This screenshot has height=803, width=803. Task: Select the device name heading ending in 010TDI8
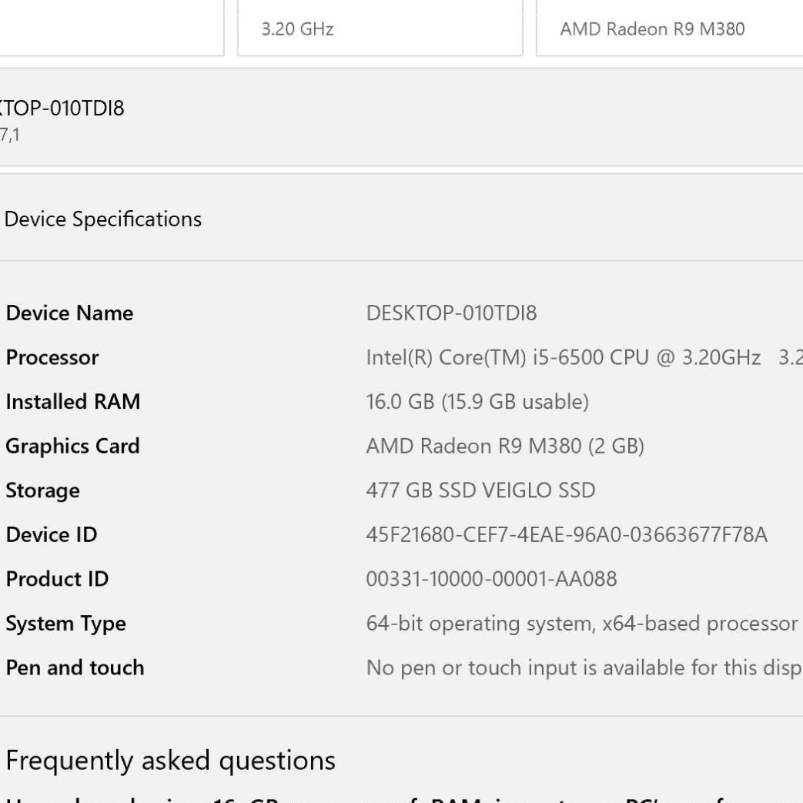click(x=62, y=109)
